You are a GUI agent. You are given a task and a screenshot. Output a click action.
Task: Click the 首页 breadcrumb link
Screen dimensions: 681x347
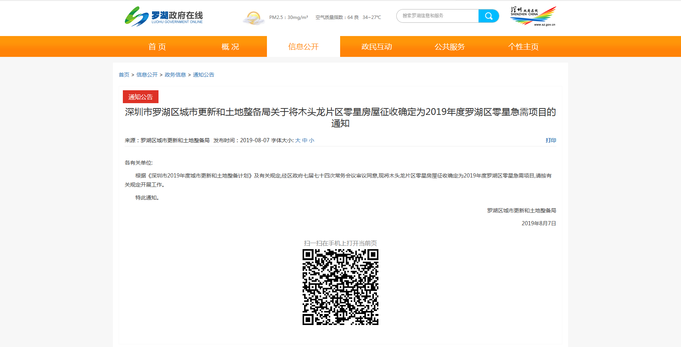tap(124, 75)
